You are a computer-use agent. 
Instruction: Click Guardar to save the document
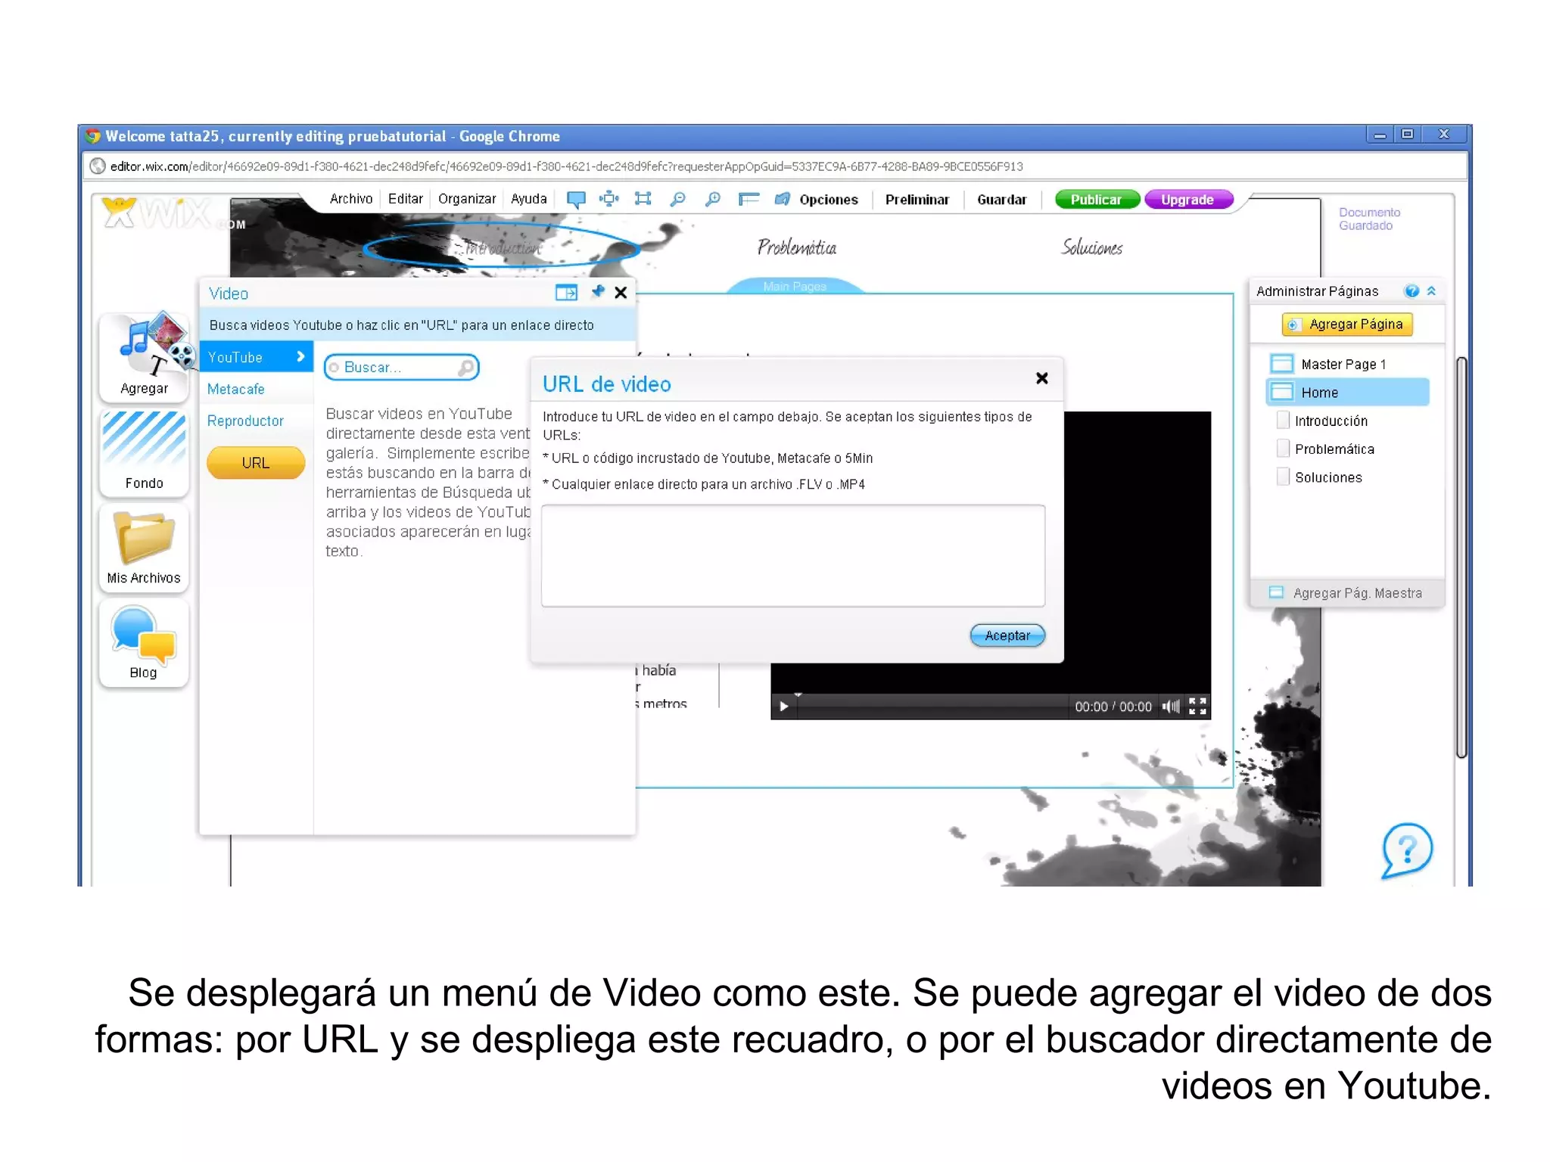click(x=1001, y=200)
